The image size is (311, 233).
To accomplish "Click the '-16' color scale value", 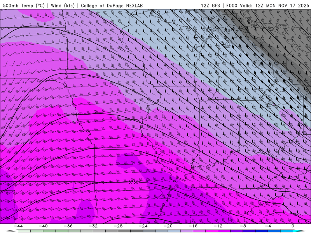I will tap(193, 226).
